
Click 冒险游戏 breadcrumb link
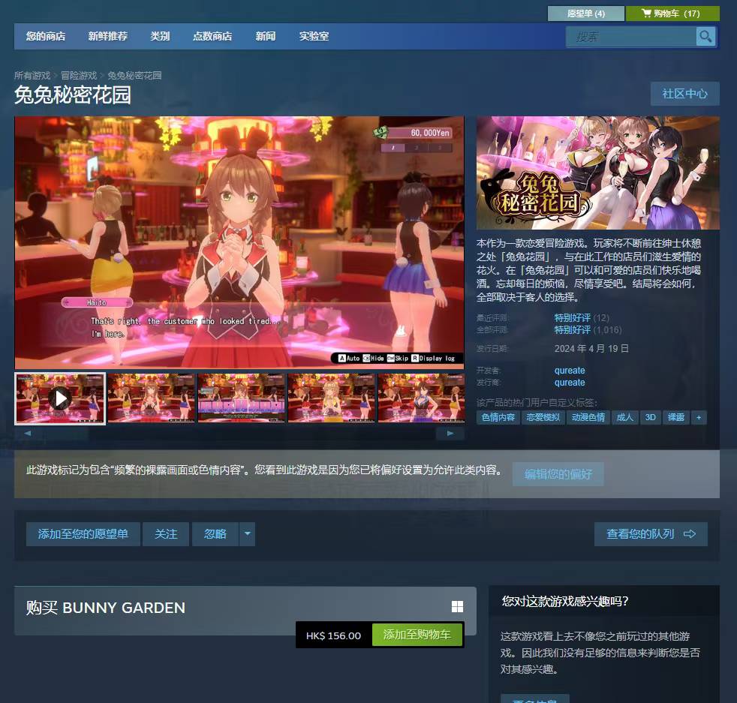[79, 75]
